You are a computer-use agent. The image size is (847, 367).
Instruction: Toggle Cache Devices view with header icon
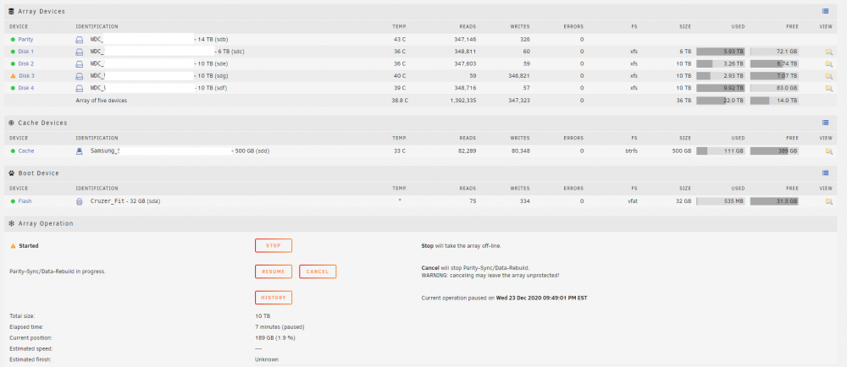coord(825,123)
